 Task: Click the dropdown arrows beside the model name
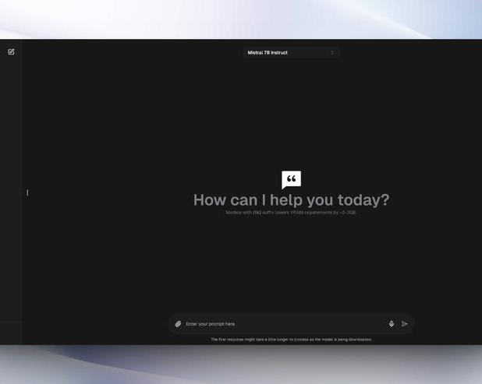332,52
